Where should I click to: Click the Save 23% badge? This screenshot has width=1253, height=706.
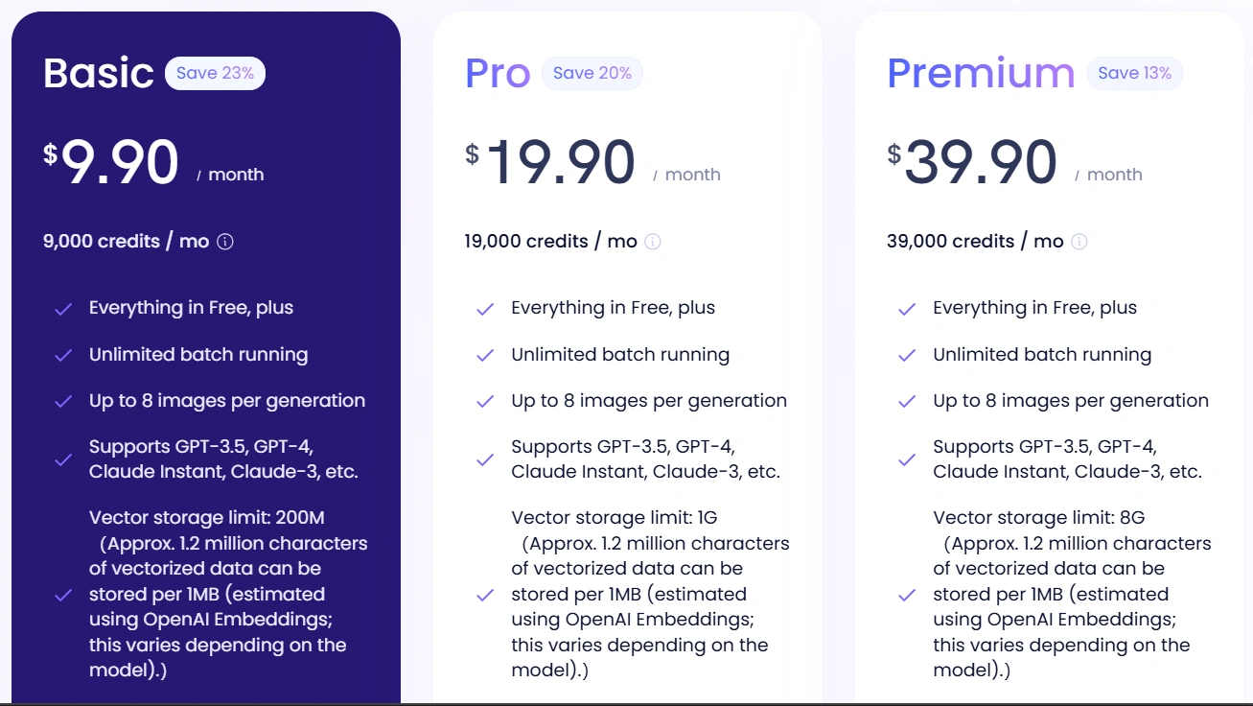point(215,74)
